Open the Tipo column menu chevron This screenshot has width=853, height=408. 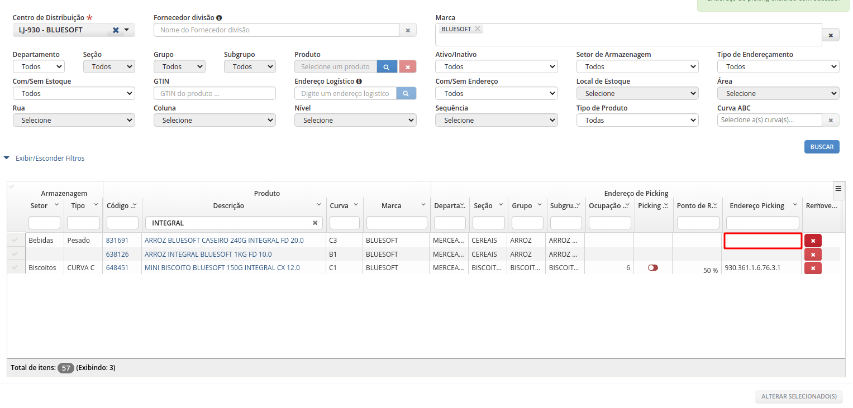pos(96,204)
